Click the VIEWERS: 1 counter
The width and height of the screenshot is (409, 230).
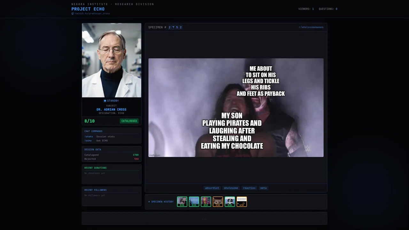click(306, 9)
